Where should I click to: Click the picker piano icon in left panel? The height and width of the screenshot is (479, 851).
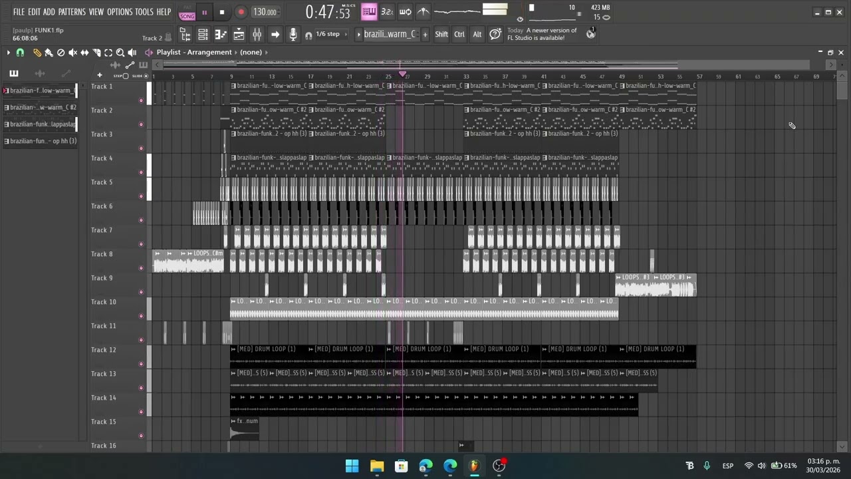click(13, 73)
